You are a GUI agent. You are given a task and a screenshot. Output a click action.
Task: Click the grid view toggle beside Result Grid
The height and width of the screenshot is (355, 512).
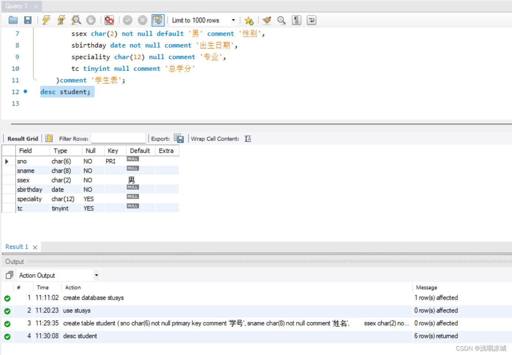point(48,138)
